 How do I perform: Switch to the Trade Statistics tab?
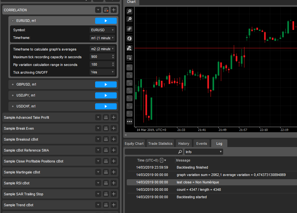pyautogui.click(x=160, y=144)
